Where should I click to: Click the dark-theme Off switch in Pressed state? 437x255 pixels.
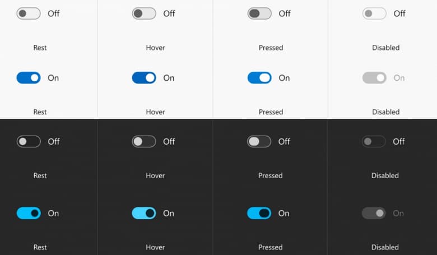pyautogui.click(x=259, y=142)
